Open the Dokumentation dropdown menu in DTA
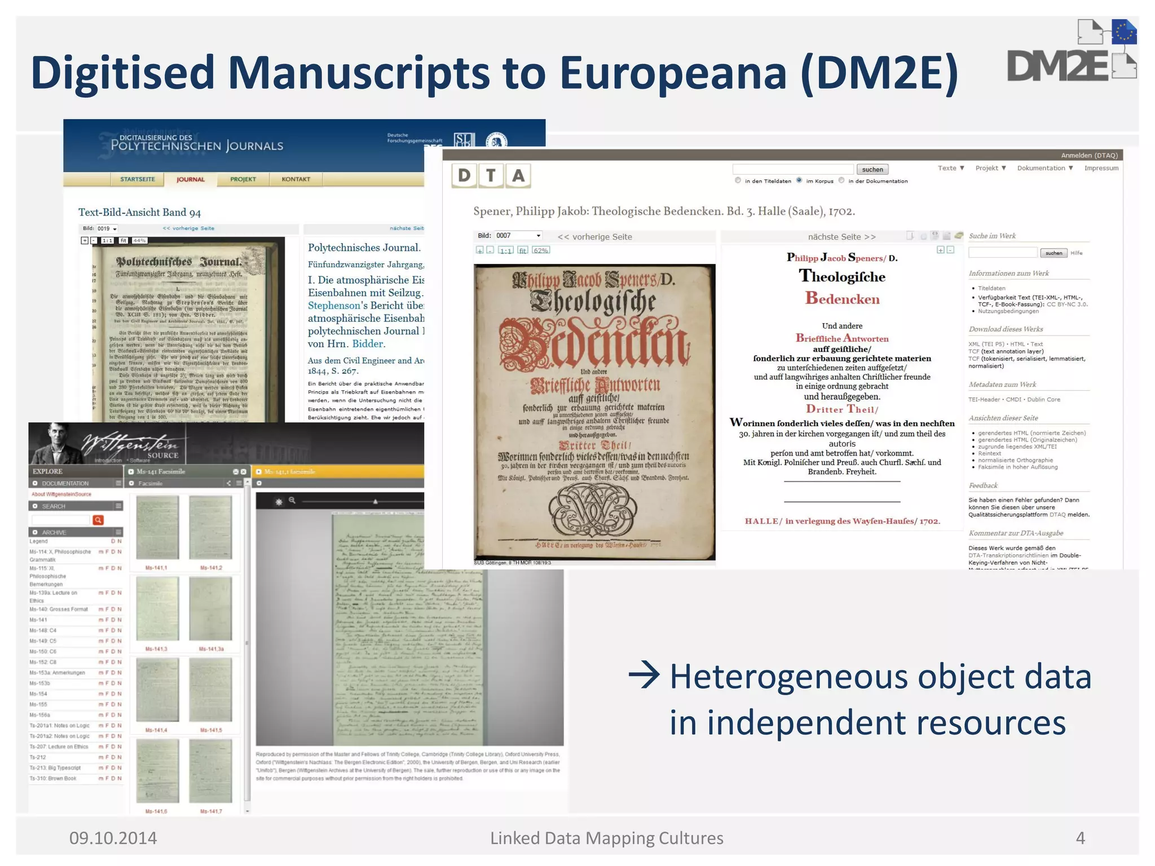This screenshot has width=1155, height=866. pos(1045,168)
